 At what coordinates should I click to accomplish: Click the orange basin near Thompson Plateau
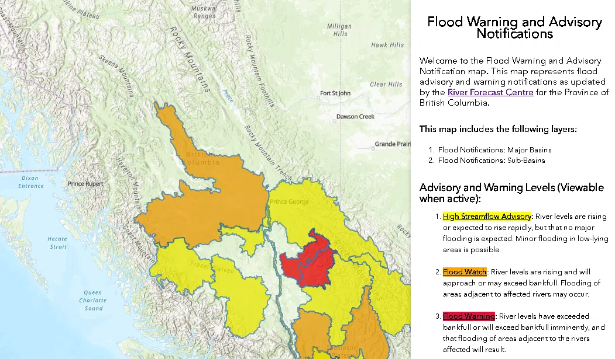pyautogui.click(x=365, y=325)
